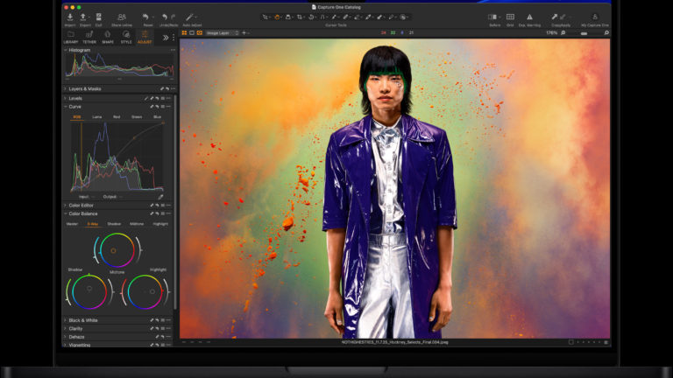
Task: Expand the Layers & Masks panel
Action: (x=85, y=88)
